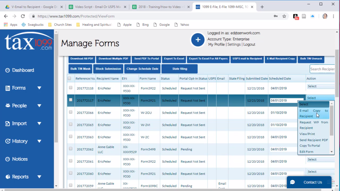Click the blue cloud extension icon
340x191 pixels.
(312, 16)
